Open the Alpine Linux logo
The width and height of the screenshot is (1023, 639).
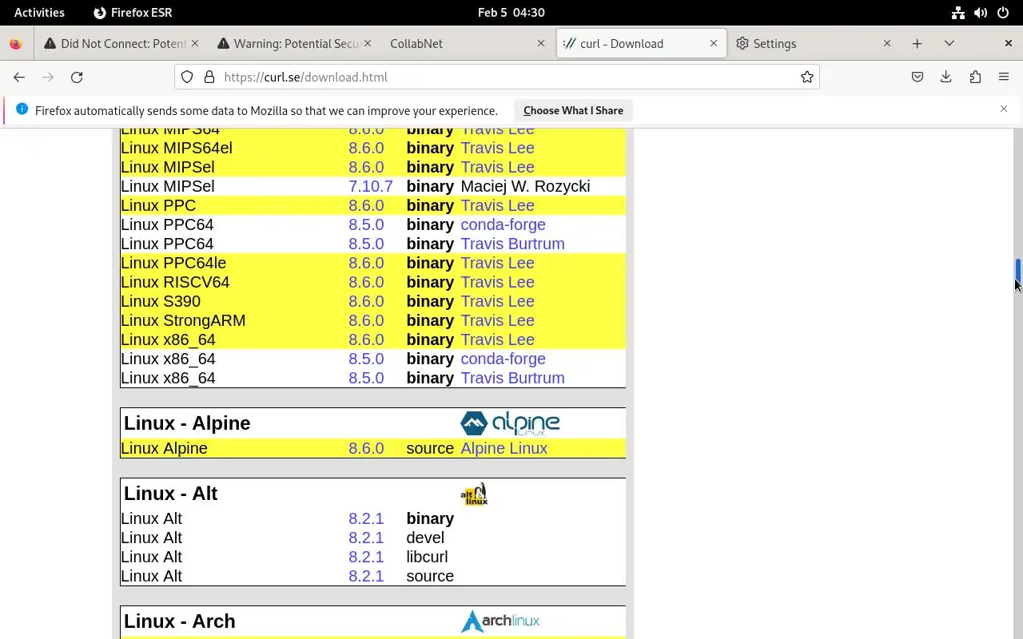coord(510,423)
